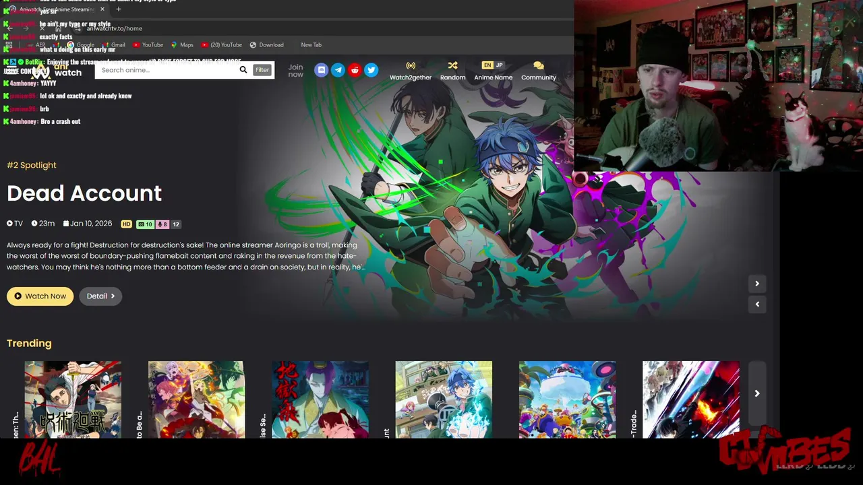Open the Discord join icon
Screen dimensions: 863x485
322,70
